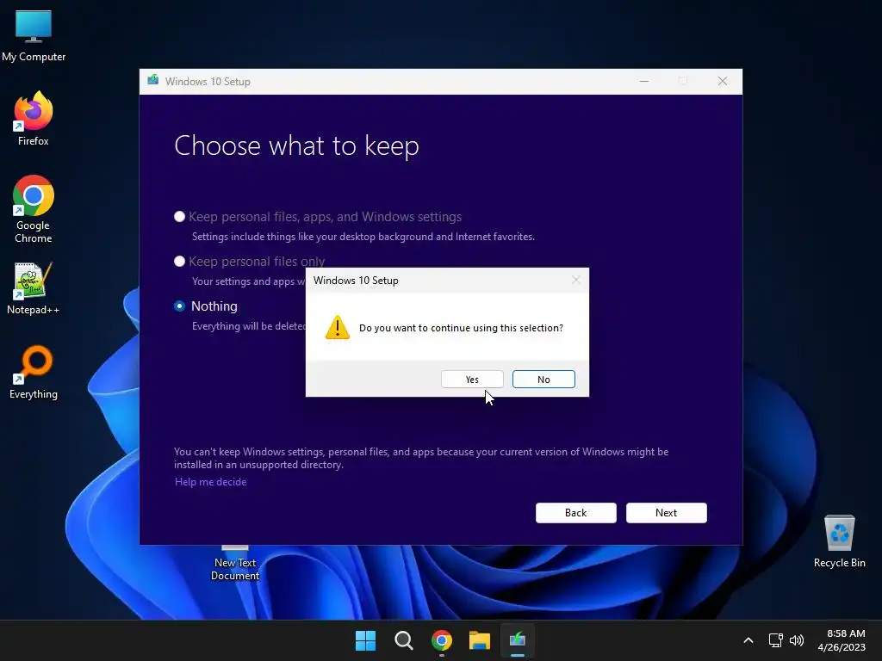Screen dimensions: 882x661
Task: Click the Do you want to continue text
Action: point(461,328)
